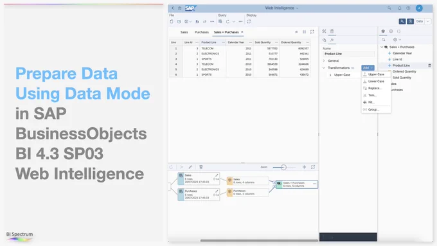The width and height of the screenshot is (437, 246).
Task: Toggle the dark panel button beside Data
Action: (410, 21)
